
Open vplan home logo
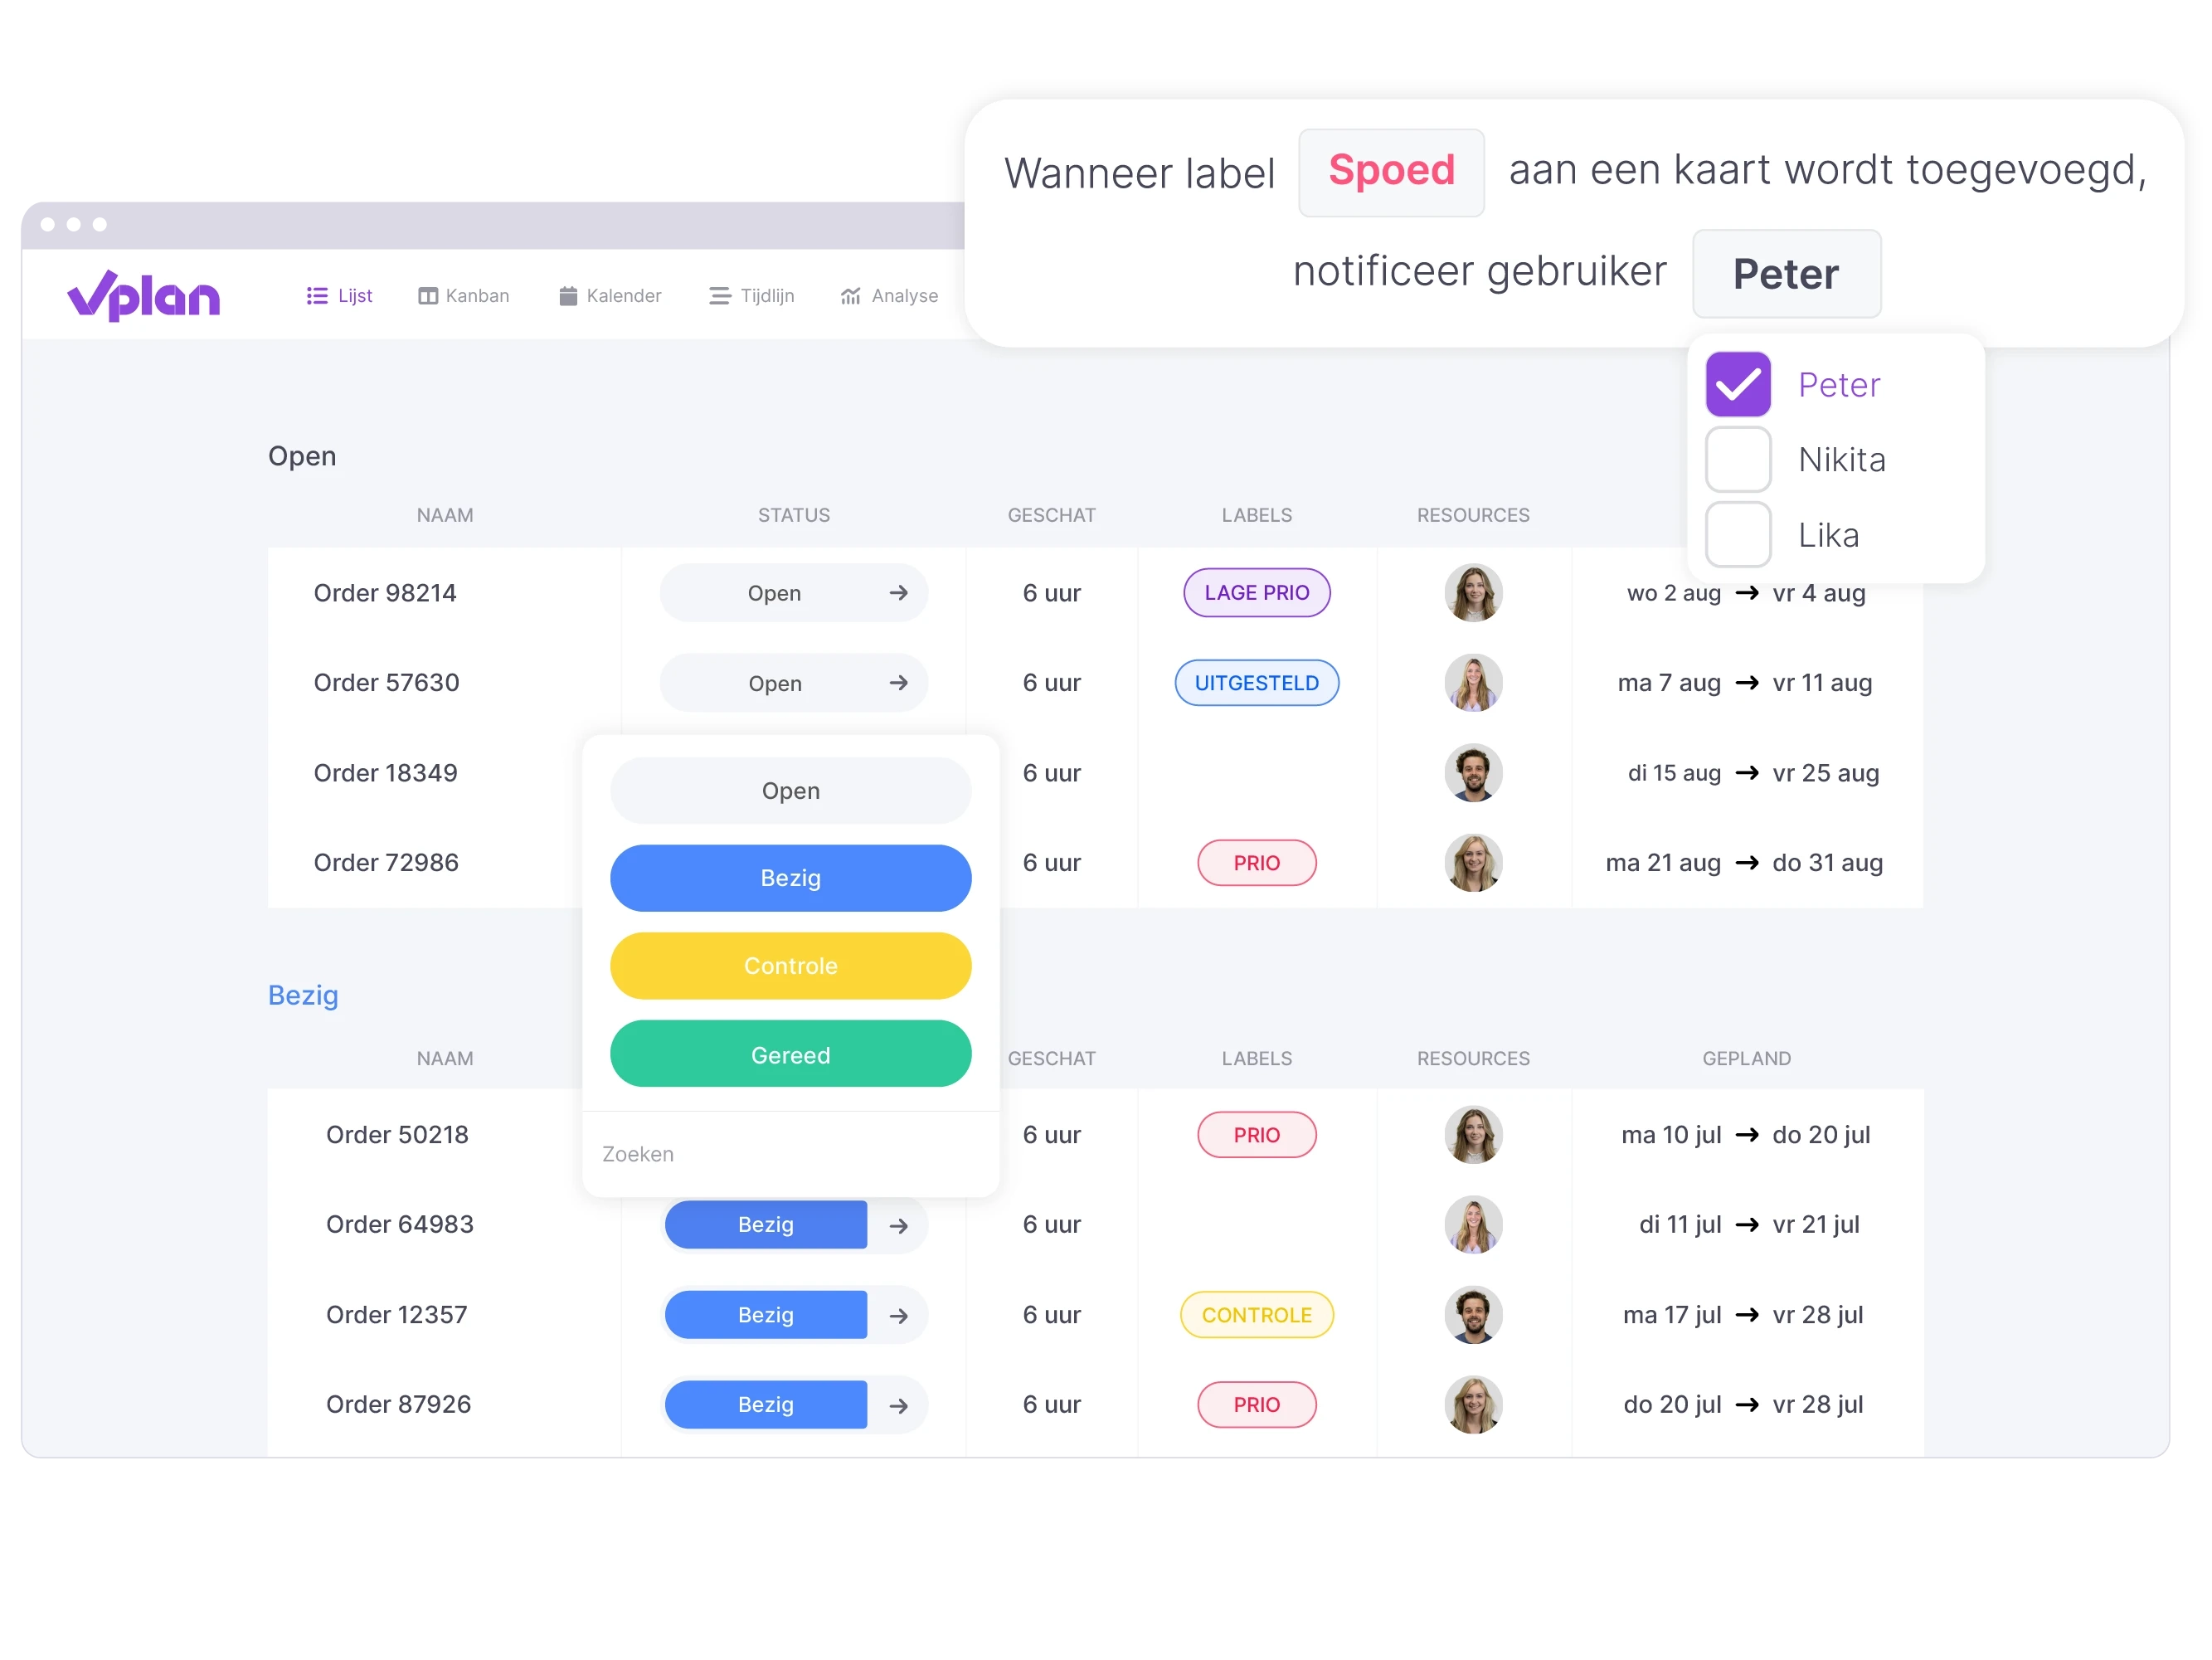(x=143, y=295)
